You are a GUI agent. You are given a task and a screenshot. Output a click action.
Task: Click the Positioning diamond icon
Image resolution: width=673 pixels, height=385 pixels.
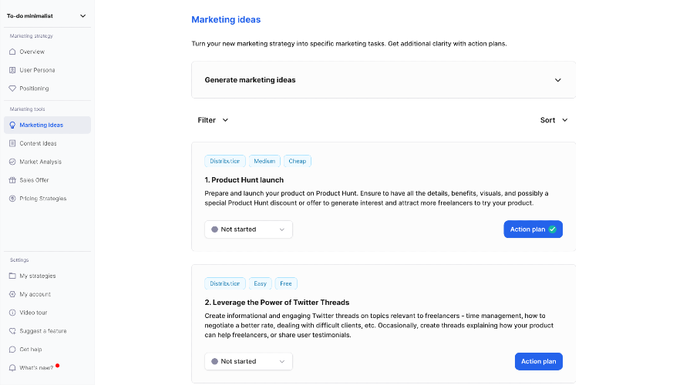12,89
